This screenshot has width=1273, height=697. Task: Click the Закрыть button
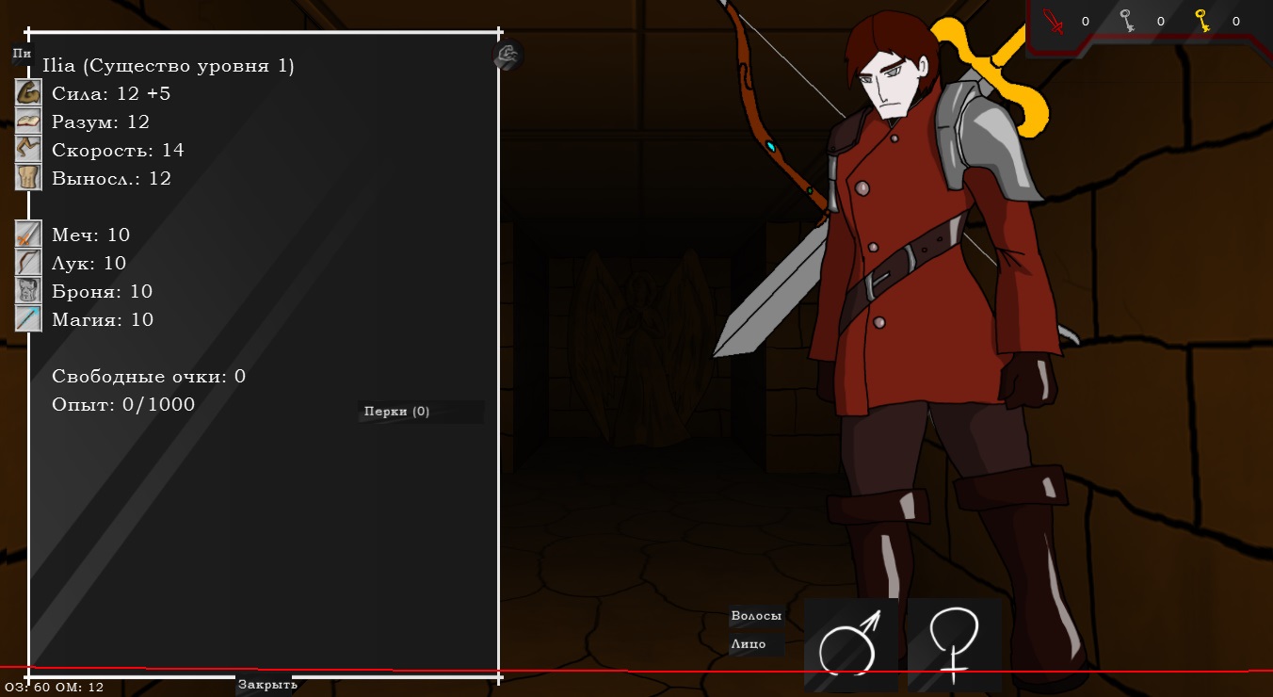coord(267,685)
